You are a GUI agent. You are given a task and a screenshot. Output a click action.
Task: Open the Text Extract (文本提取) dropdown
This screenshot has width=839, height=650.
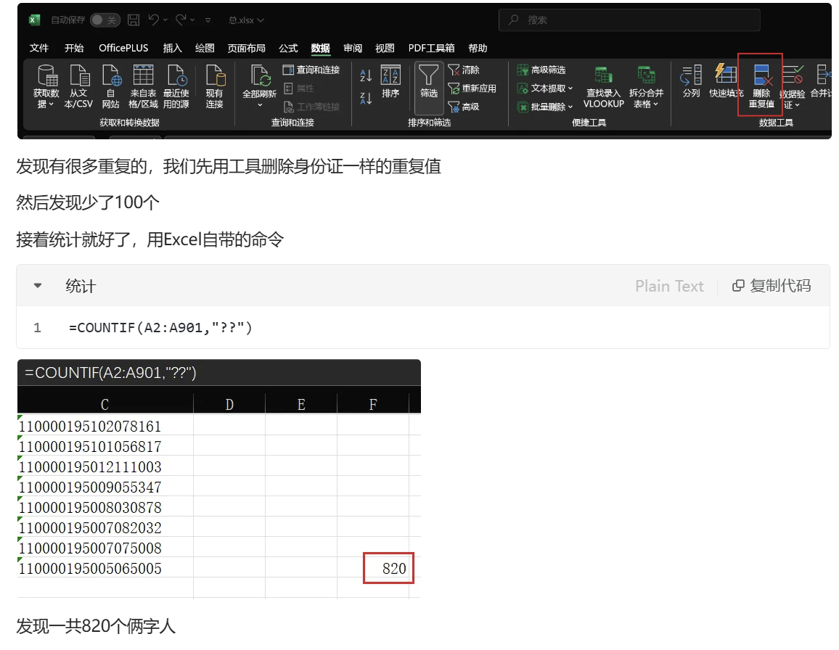(544, 89)
